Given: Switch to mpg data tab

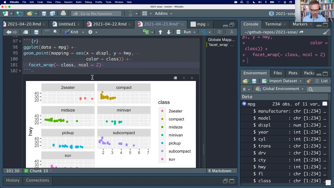Looking at the screenshot, I should click(201, 24).
